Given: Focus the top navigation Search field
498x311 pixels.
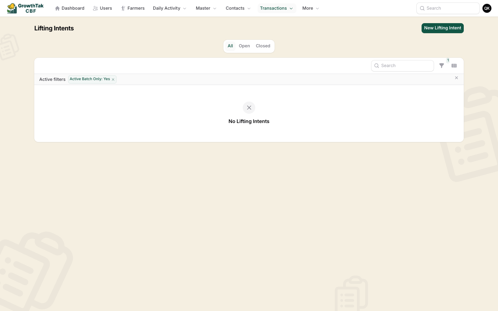Looking at the screenshot, I should click(x=448, y=8).
